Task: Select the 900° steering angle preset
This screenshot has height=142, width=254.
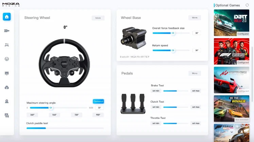Action: coord(98,115)
